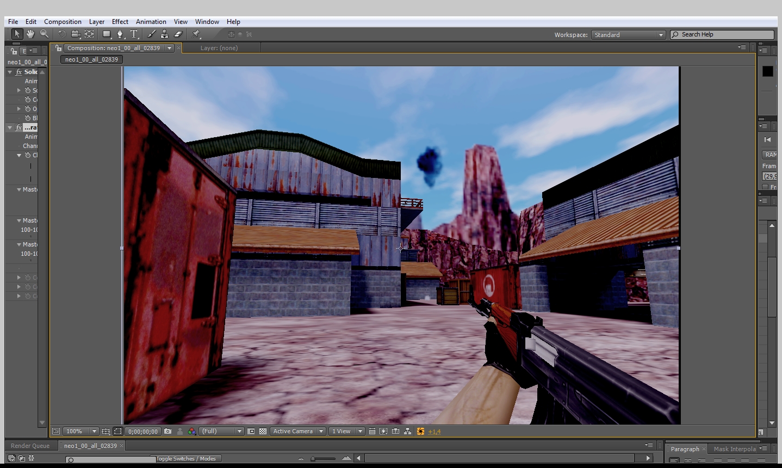782x468 pixels.
Task: Switch to the Render Queue tab
Action: (x=30, y=446)
